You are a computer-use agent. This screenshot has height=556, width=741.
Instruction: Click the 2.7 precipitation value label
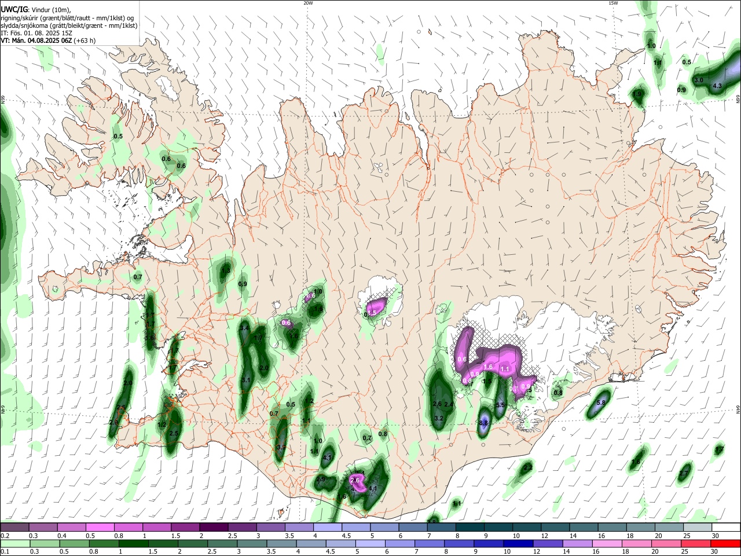pos(684,474)
